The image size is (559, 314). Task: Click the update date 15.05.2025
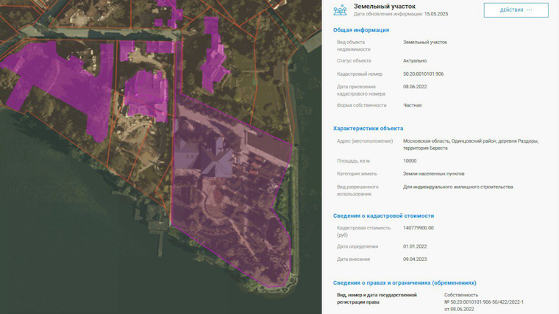pos(435,14)
